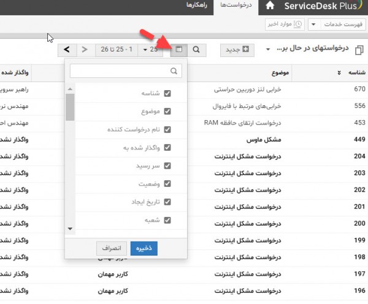
Task: Toggle شعبه column checkbox
Action: 167,220
